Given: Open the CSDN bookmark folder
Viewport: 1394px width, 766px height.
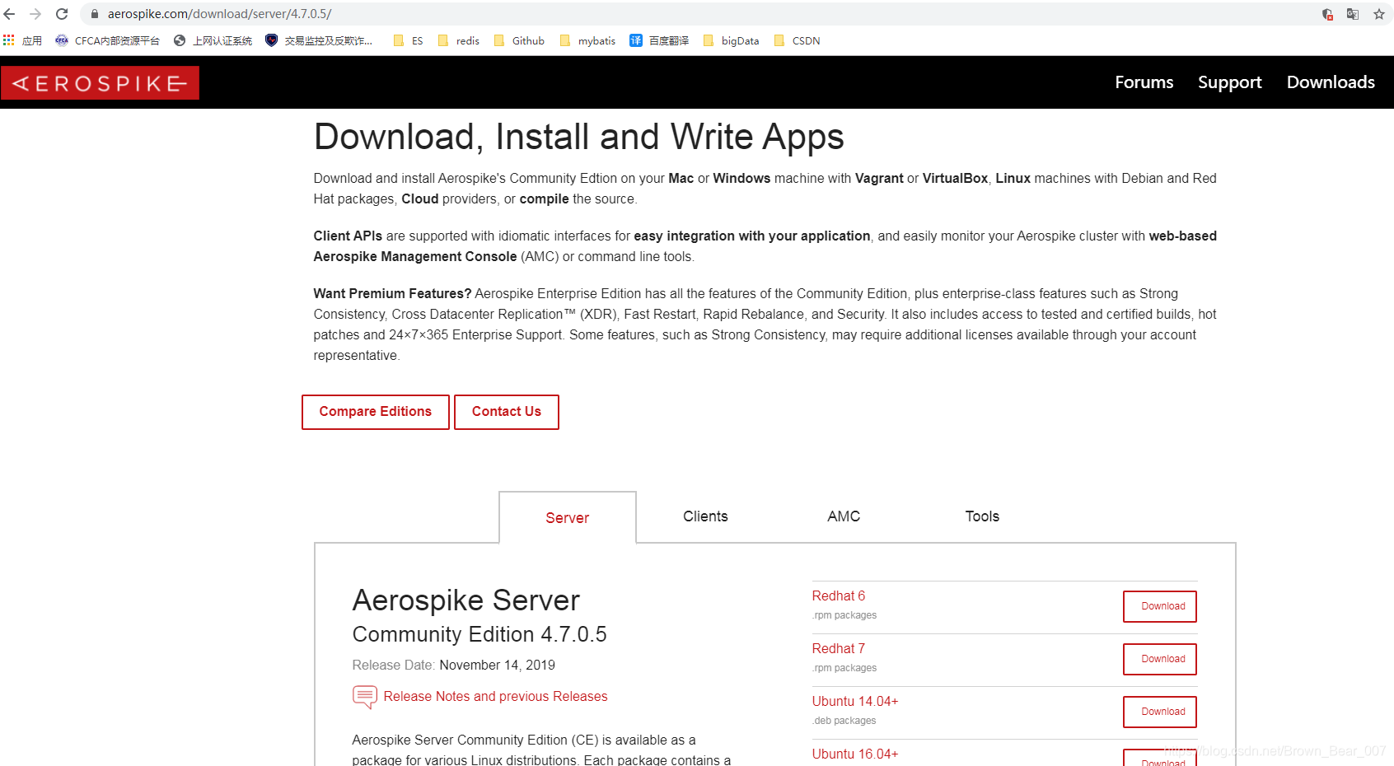Looking at the screenshot, I should (797, 40).
